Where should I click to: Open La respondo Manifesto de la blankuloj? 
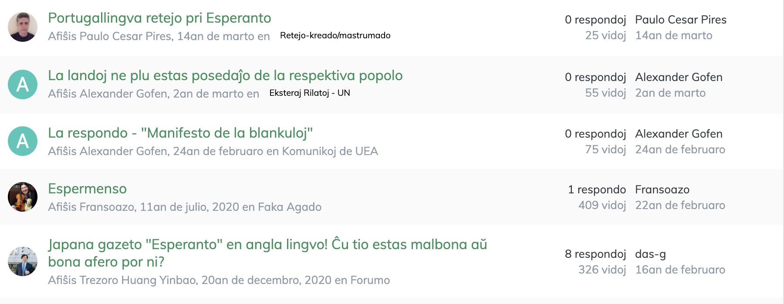click(180, 133)
